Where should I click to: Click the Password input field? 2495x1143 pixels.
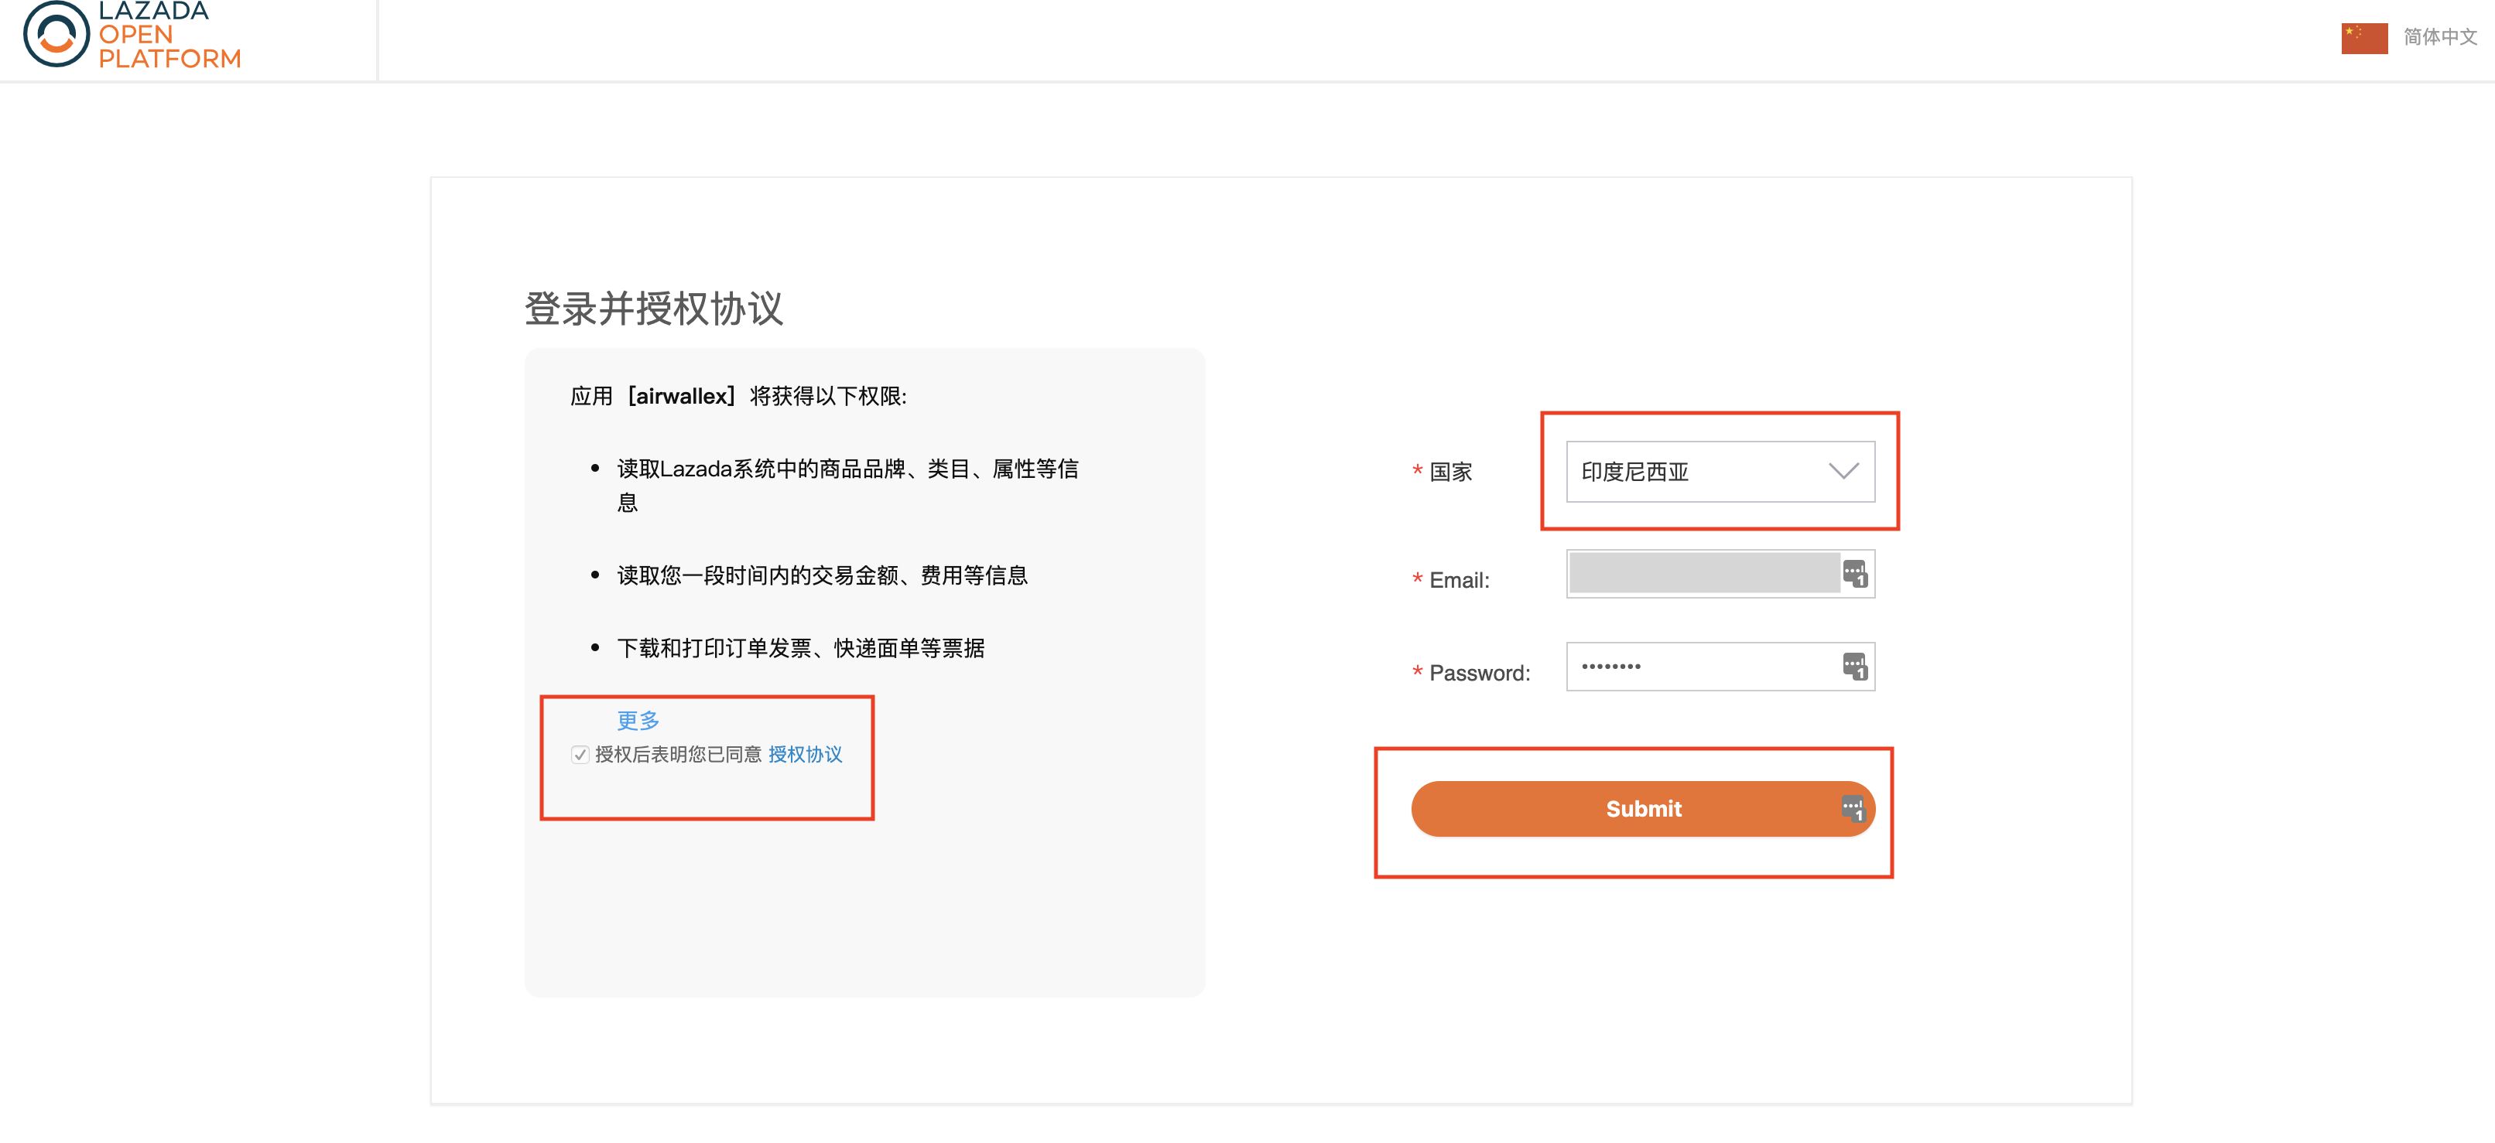[1720, 667]
